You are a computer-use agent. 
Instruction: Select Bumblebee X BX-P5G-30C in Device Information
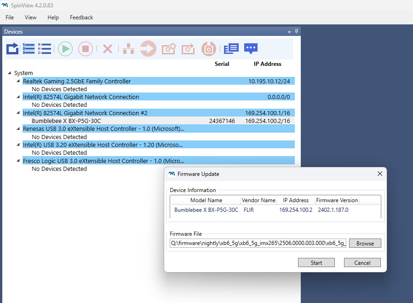pos(206,210)
